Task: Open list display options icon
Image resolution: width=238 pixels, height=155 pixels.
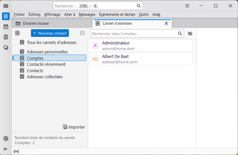Action: coord(190,34)
